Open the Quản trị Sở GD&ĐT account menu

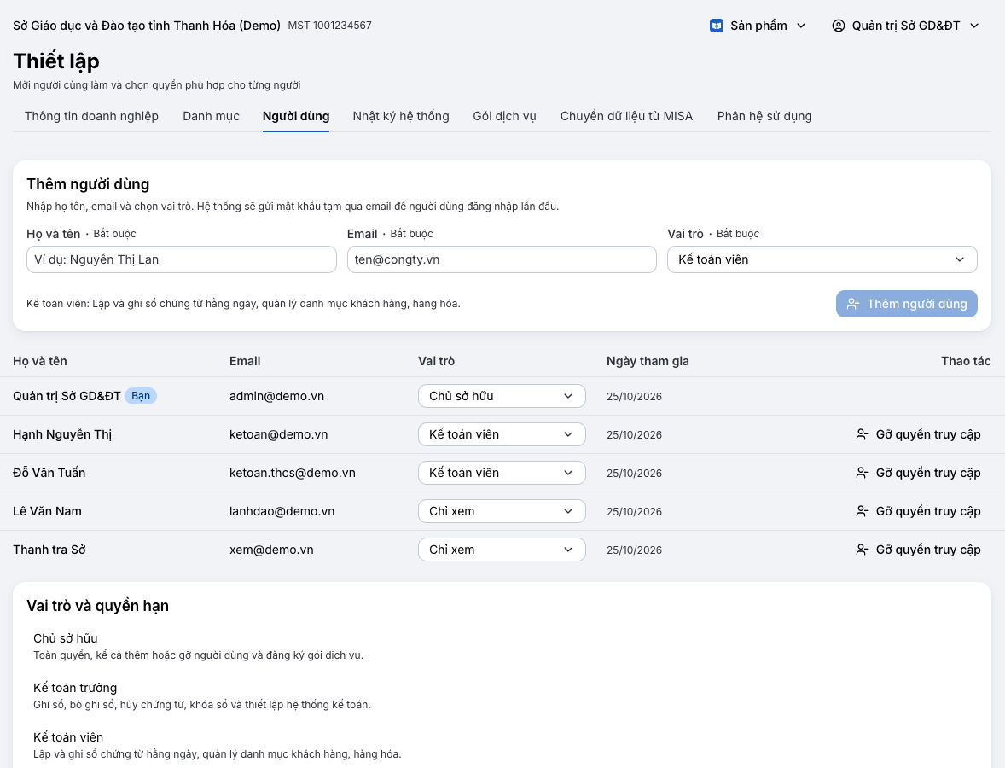[x=906, y=26]
